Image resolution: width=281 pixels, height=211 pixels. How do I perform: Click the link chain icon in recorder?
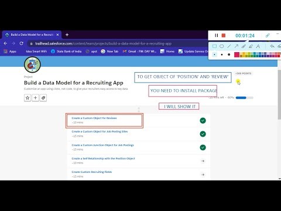click(x=268, y=35)
